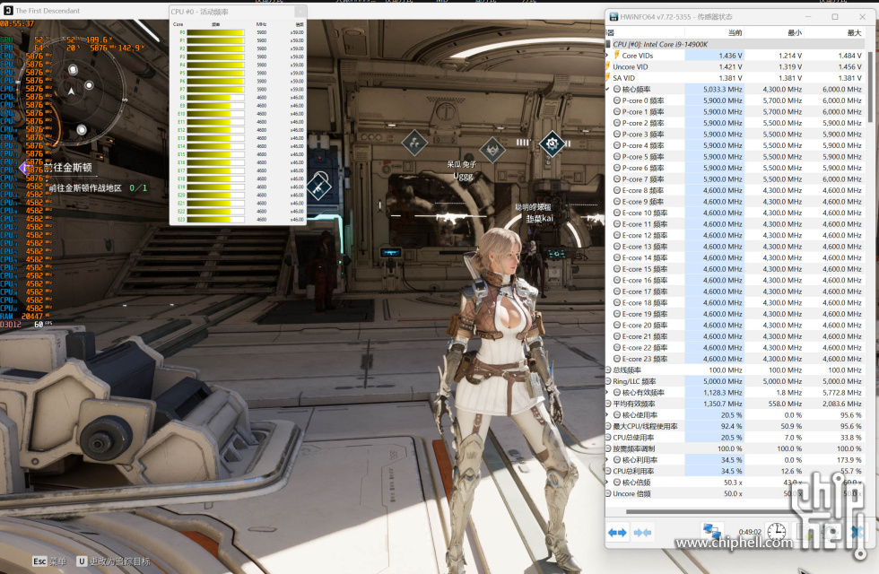Select the E-core 23 频率 row
Viewport: 879px width, 574px height.
[735, 359]
